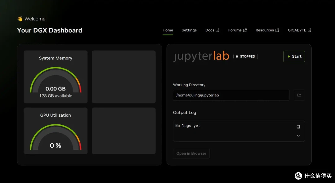Click the "0 %" GPU value
This screenshot has height=183, width=335.
click(x=56, y=146)
